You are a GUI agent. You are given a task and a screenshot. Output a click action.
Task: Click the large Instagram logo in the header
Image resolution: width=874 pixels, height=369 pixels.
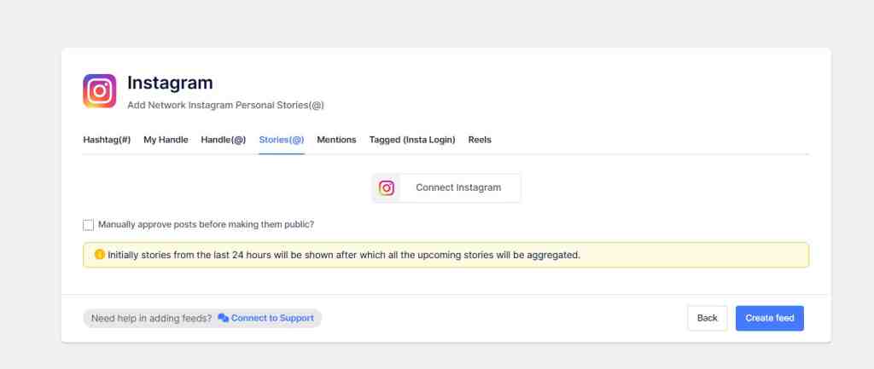(99, 91)
